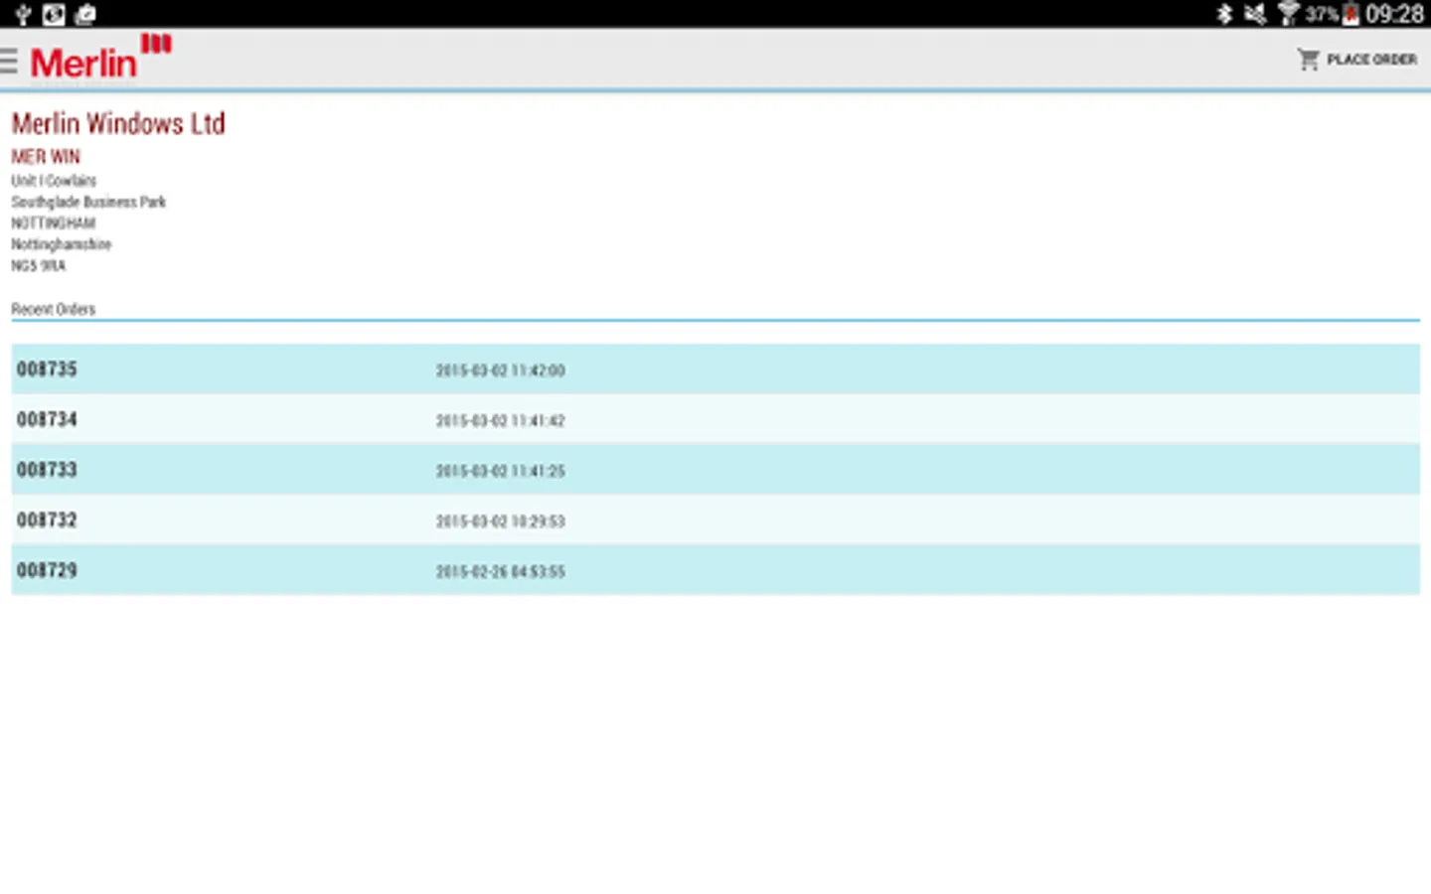Open the navigation drawer hamburger menu
The width and height of the screenshot is (1431, 894).
click(x=11, y=60)
